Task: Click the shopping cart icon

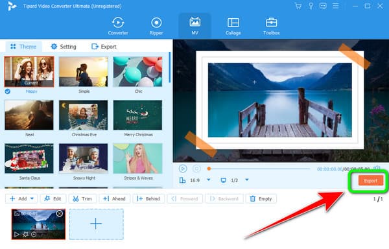Action: [298, 6]
